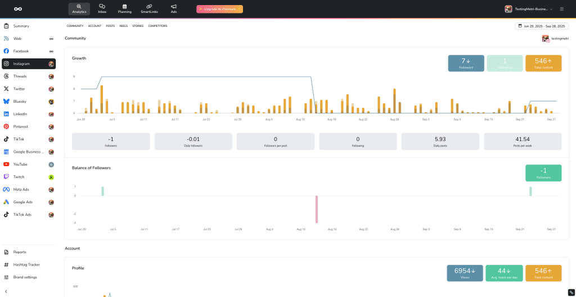
Task: Click Upgrade to Premium button
Action: pos(219,9)
